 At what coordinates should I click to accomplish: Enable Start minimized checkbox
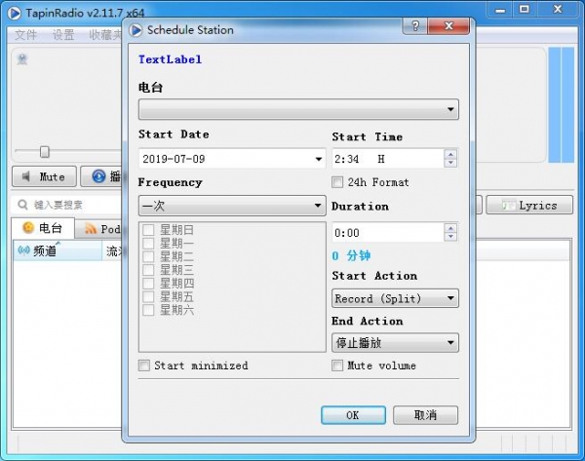coord(144,365)
